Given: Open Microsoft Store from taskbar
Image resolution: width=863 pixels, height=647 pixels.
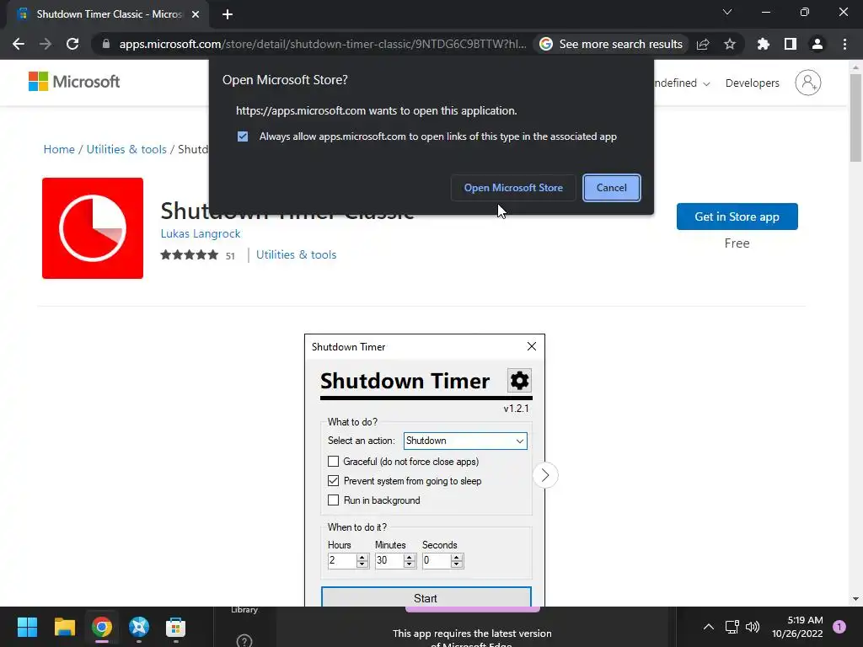Looking at the screenshot, I should pyautogui.click(x=175, y=627).
